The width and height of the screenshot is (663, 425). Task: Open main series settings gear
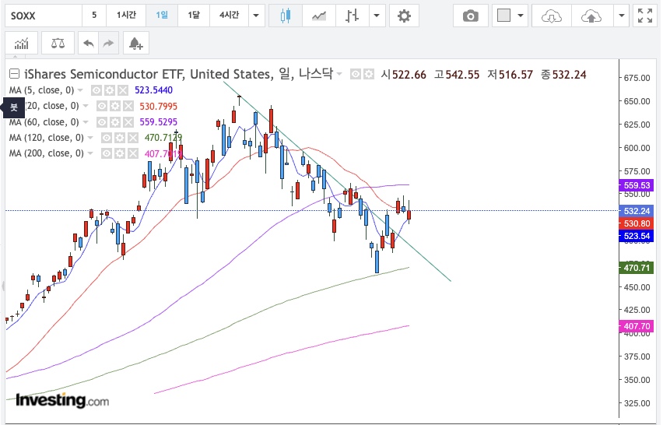[369, 75]
